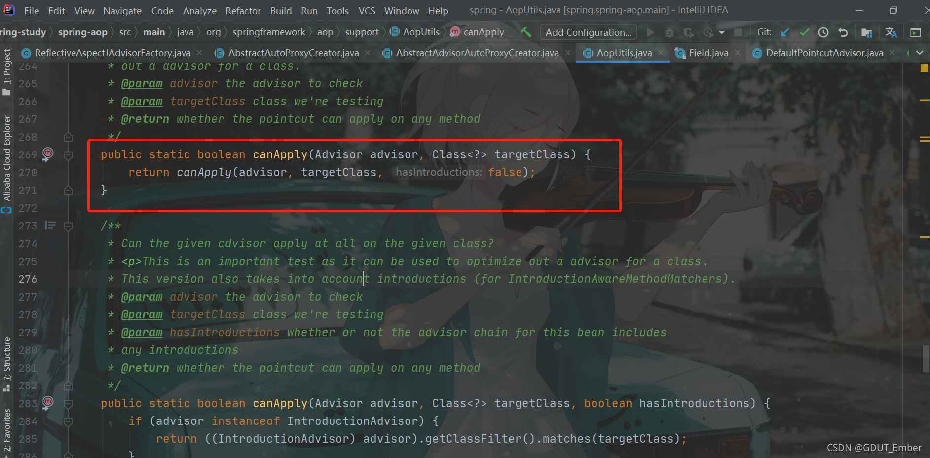Open the run configurations dropdown arrow

722,33
